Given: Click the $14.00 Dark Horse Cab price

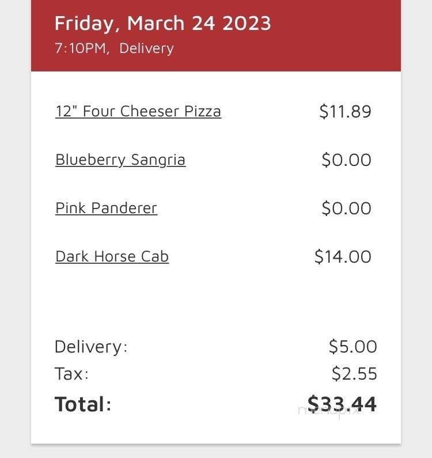Looking at the screenshot, I should click(x=343, y=256).
